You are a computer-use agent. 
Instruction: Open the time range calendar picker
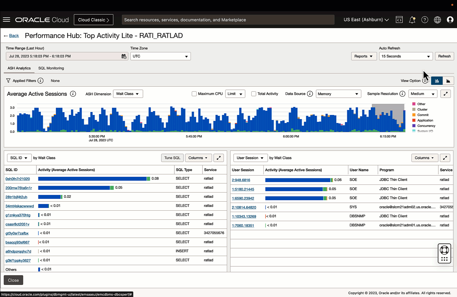[124, 56]
